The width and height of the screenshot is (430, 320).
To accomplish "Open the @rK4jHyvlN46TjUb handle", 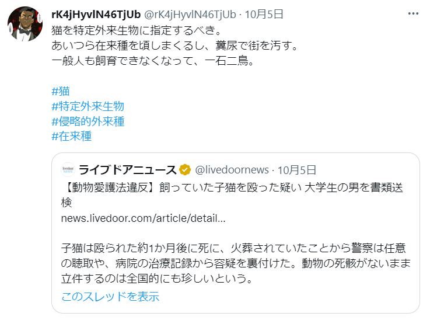I will click(190, 14).
